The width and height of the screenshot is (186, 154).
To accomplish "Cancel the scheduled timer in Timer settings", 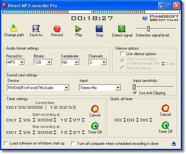I will point(95,109).
